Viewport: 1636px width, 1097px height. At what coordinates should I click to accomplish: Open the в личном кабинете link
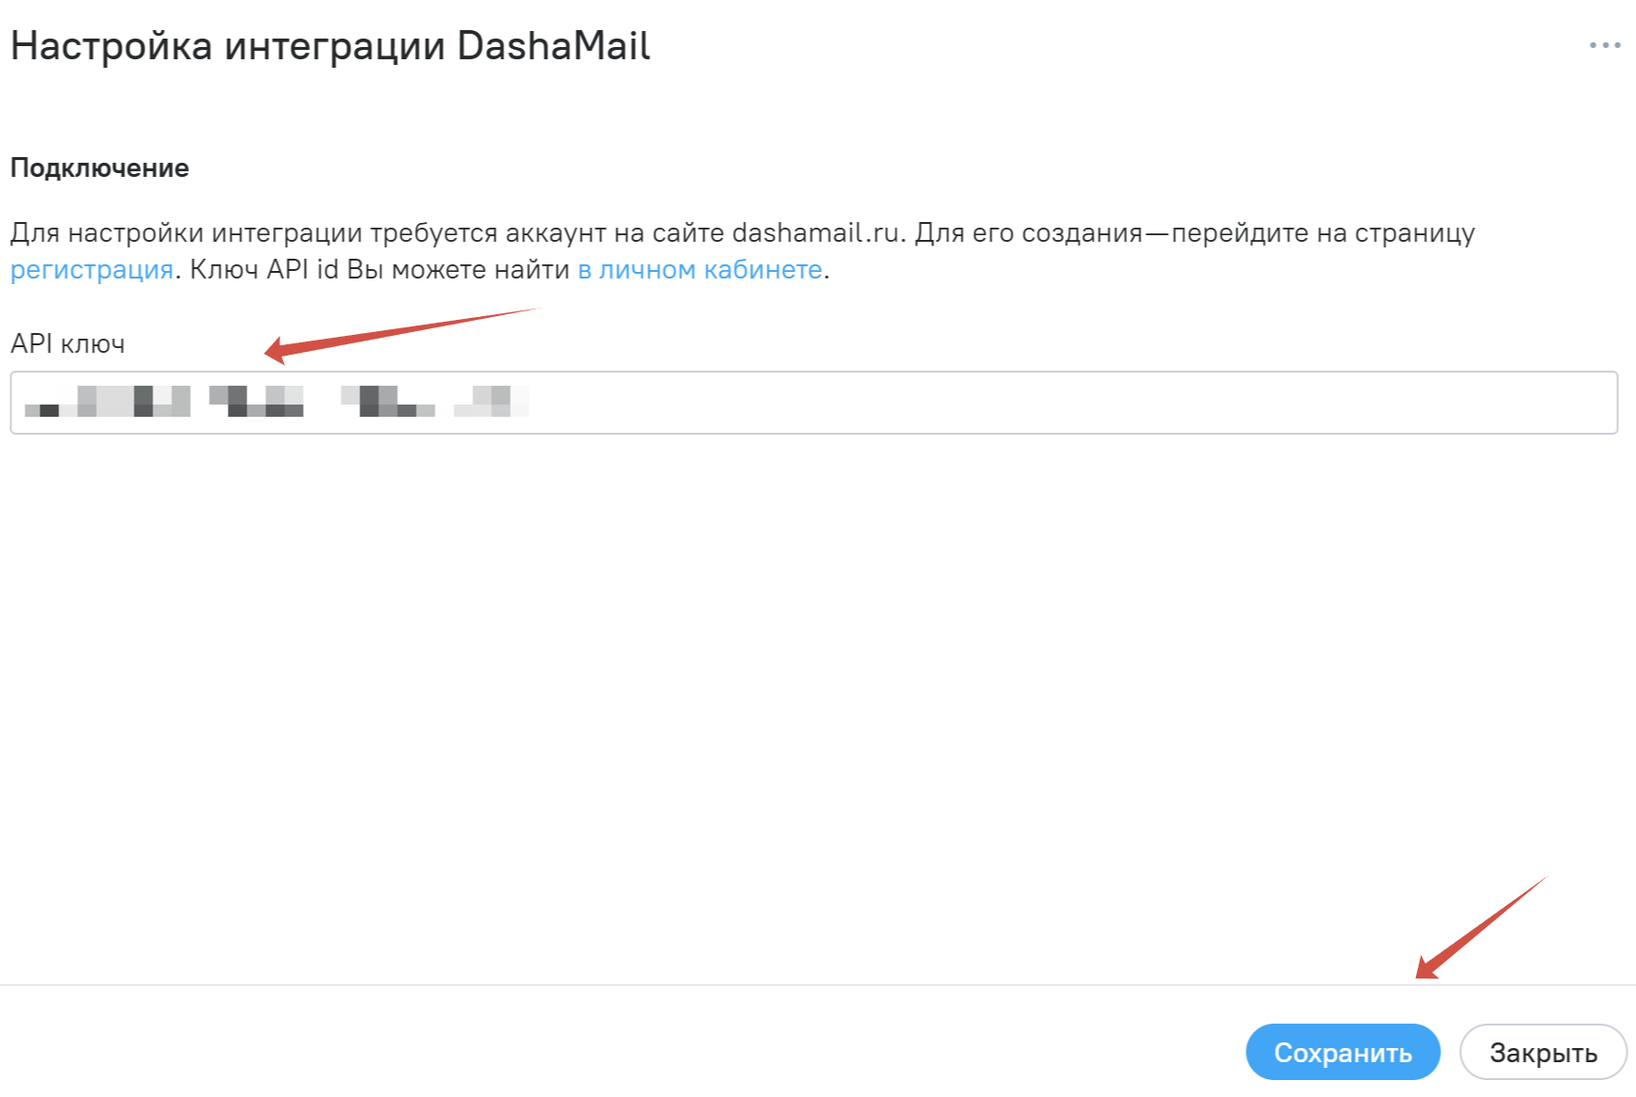(700, 270)
